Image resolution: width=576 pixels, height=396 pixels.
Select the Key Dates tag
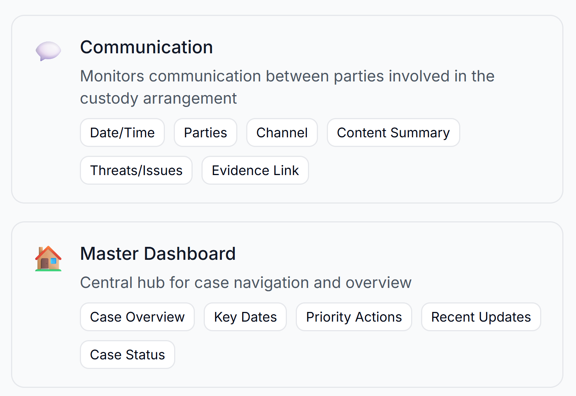tap(245, 317)
